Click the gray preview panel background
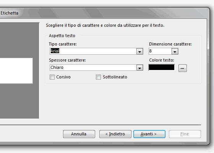The width and height of the screenshot is (214, 153). point(19,101)
